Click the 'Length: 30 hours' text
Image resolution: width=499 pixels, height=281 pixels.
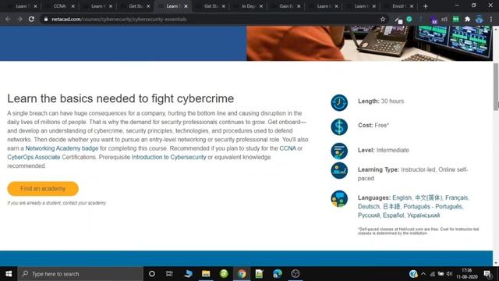pos(380,101)
